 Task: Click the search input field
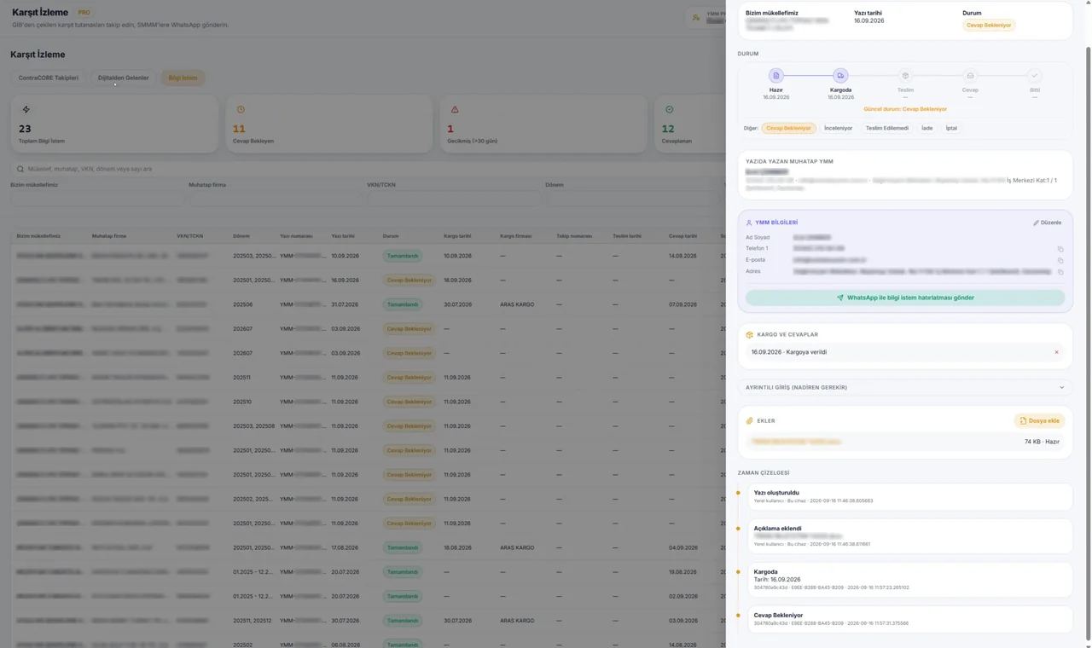(x=367, y=169)
